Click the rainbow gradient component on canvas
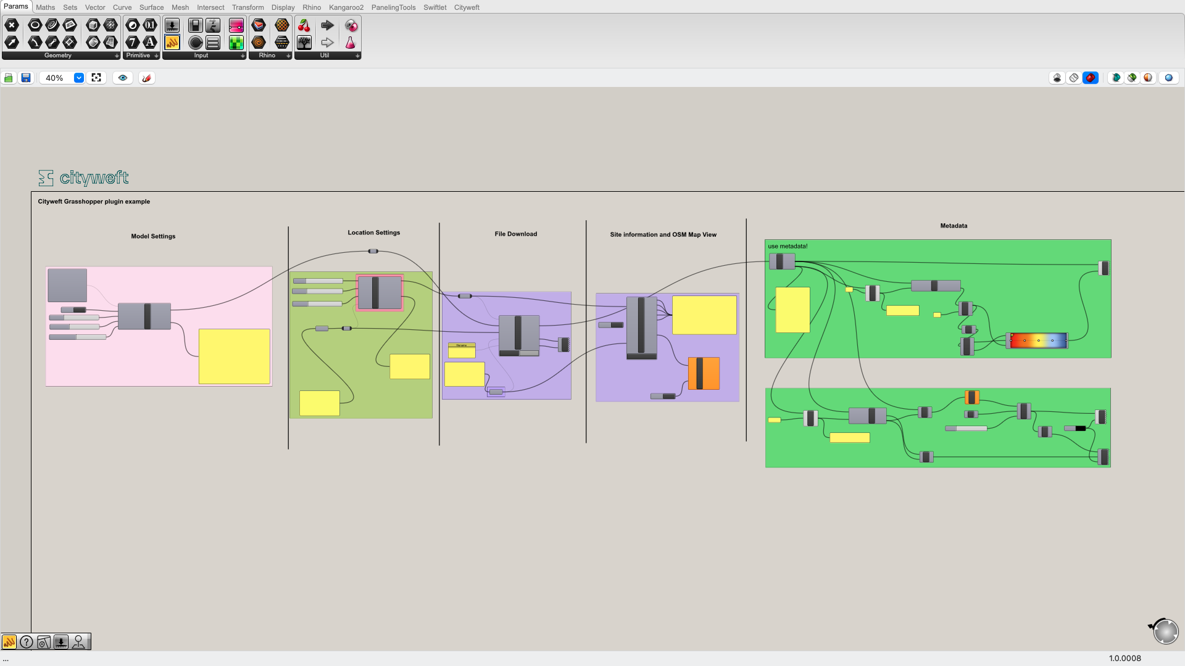The width and height of the screenshot is (1185, 666). [1038, 340]
